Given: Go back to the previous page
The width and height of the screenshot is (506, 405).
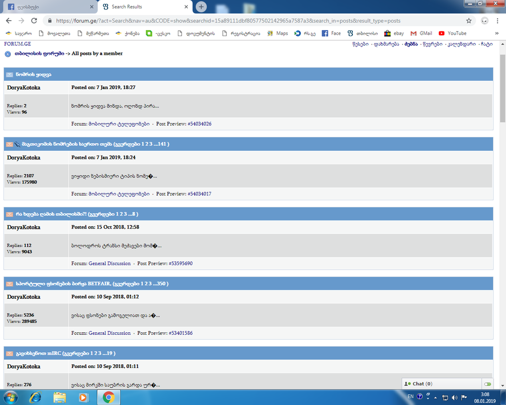Looking at the screenshot, I should click(9, 21).
